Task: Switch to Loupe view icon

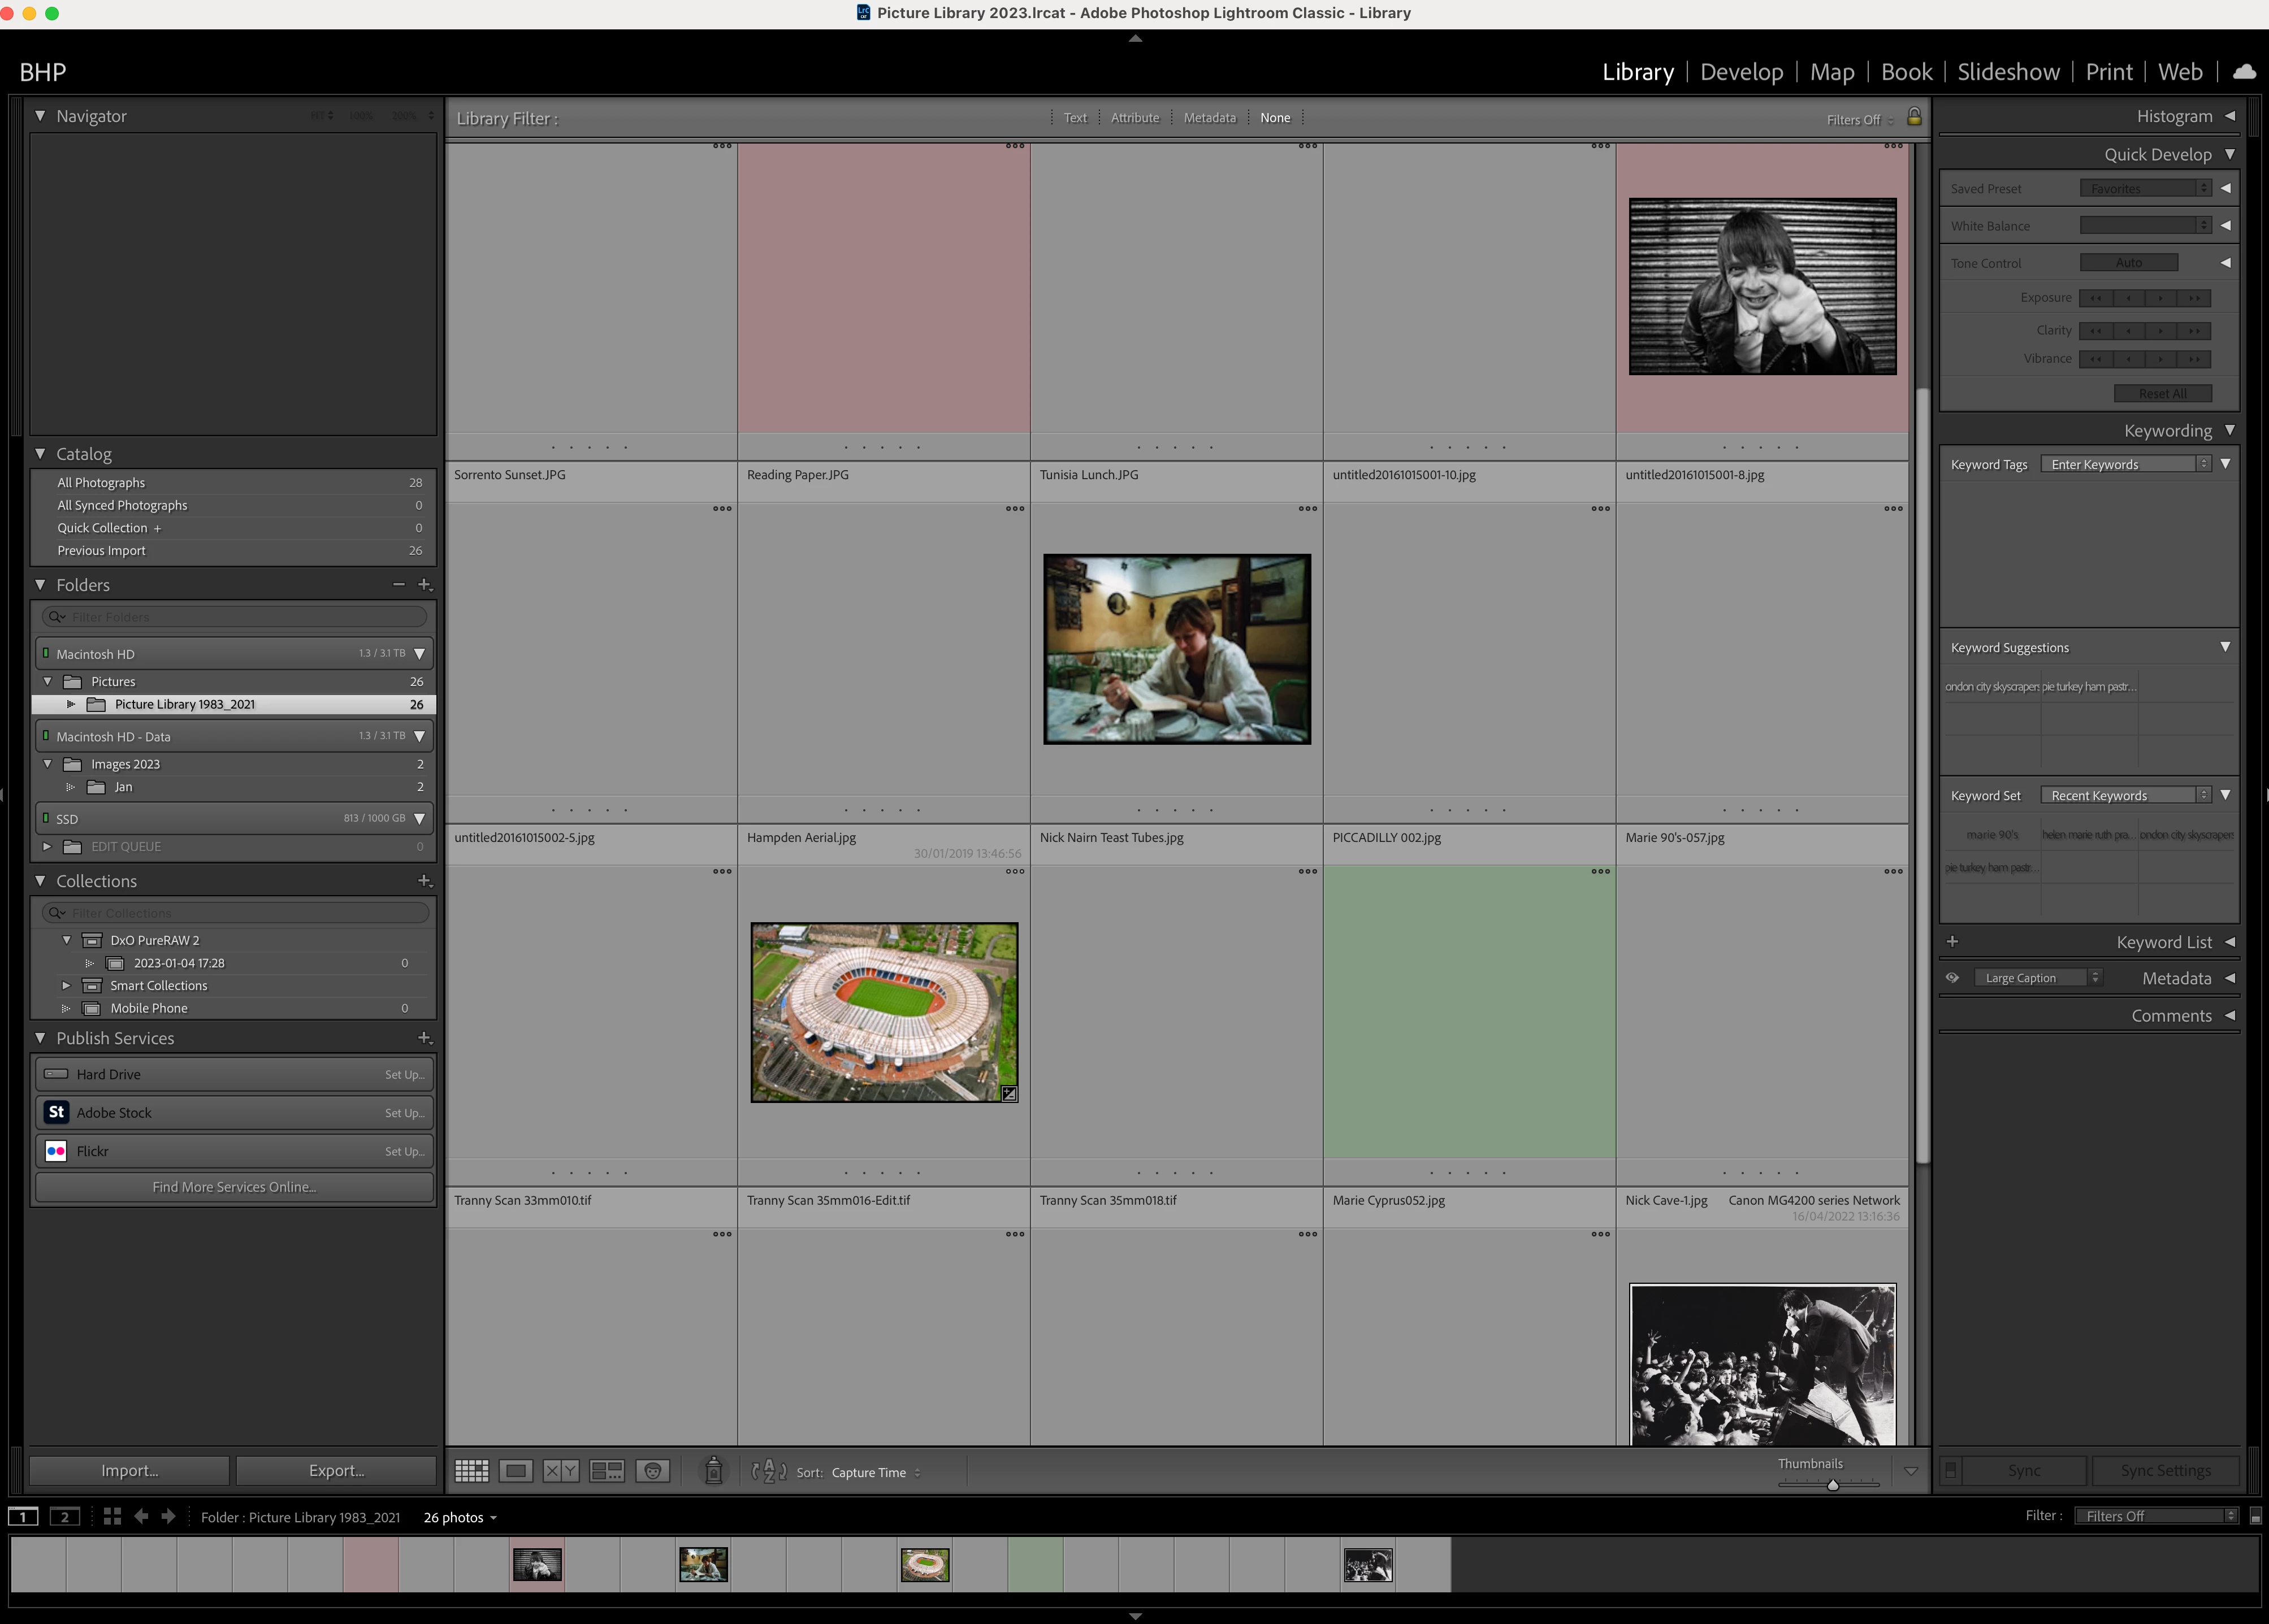Action: tap(515, 1471)
